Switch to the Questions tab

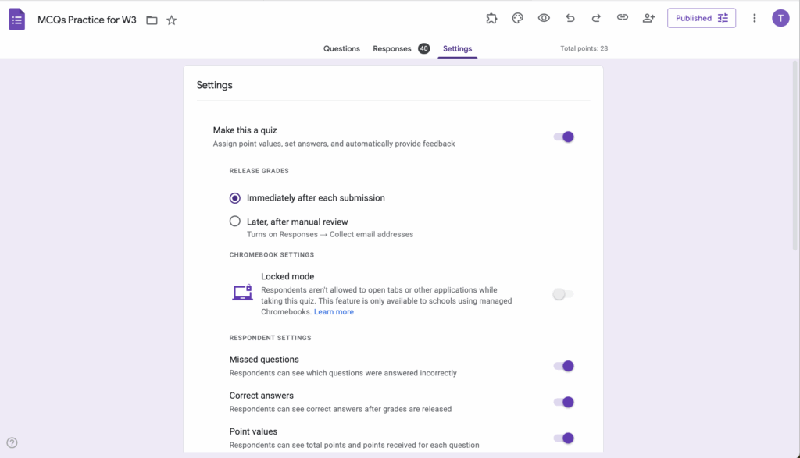(341, 48)
